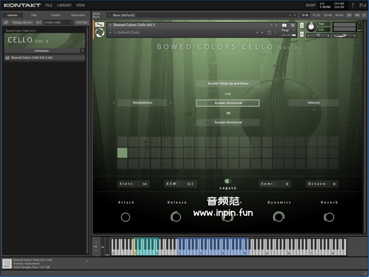The height and width of the screenshot is (277, 369).
Task: Toggle the highlighted first articulation slot
Action: click(x=122, y=153)
